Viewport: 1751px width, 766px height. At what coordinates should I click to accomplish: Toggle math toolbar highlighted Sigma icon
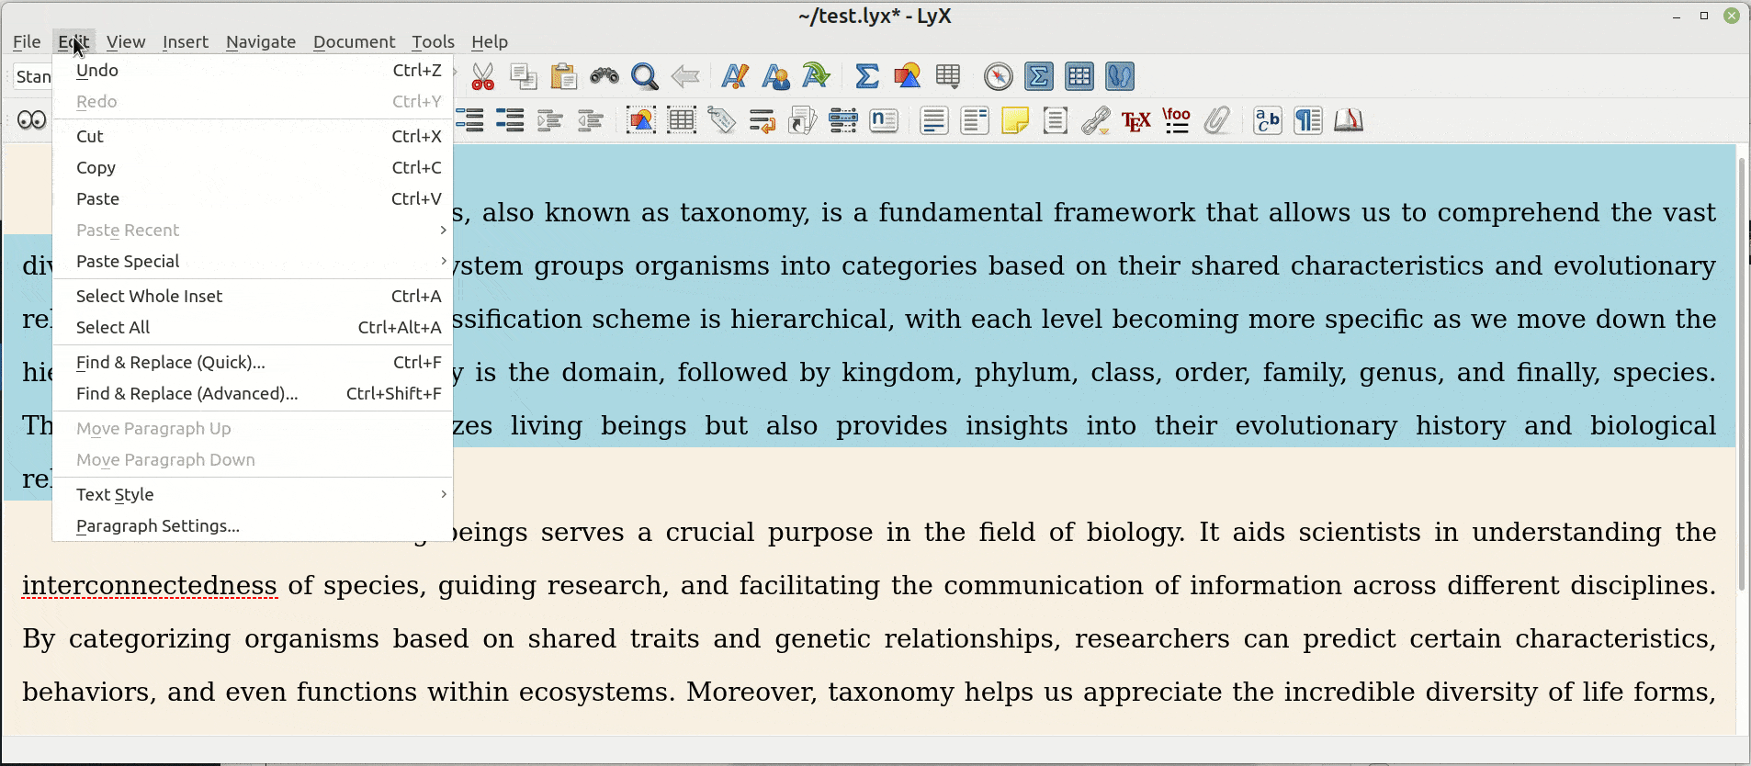(1039, 76)
